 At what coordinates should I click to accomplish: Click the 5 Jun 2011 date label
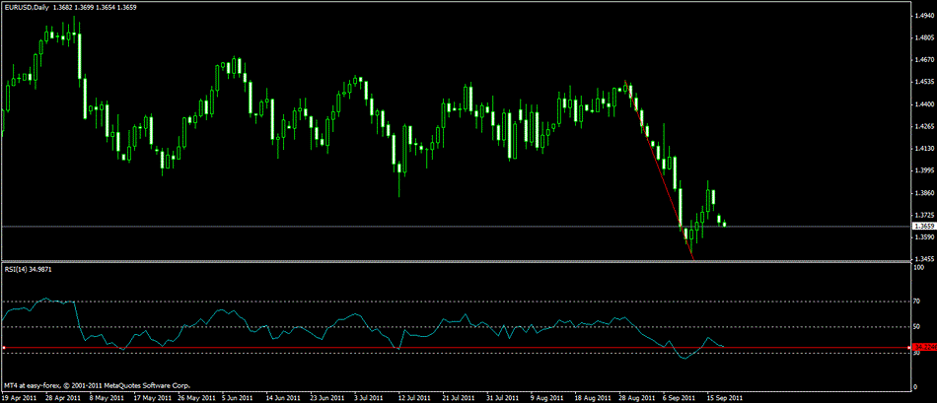tap(240, 398)
